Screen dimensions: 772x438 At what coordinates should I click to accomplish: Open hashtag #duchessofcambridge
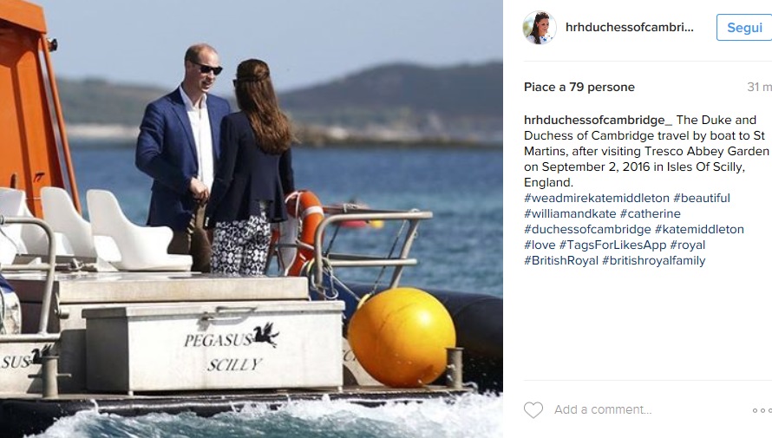click(x=587, y=229)
